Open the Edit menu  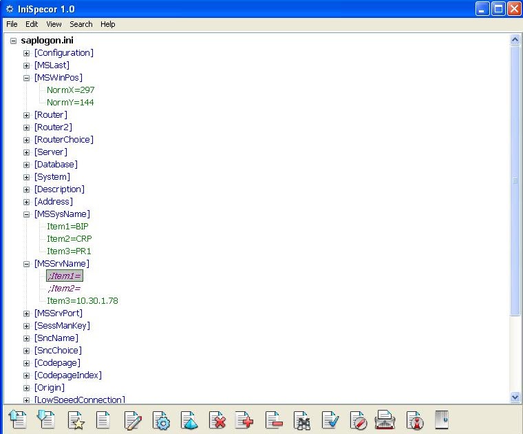click(32, 24)
